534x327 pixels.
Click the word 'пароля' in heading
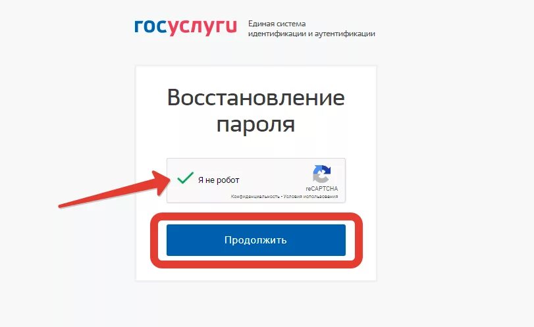[x=255, y=125]
